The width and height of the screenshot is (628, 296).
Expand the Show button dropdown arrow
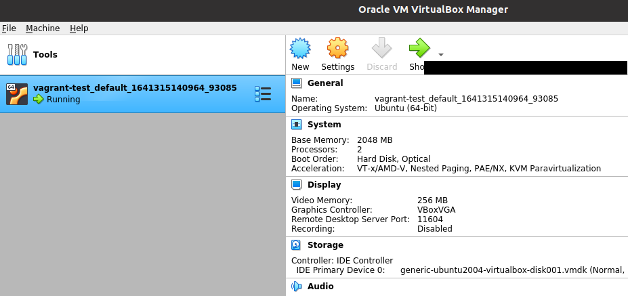point(441,54)
